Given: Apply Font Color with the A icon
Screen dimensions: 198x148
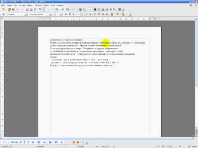Looking at the screenshot, I should [x=112, y=14].
